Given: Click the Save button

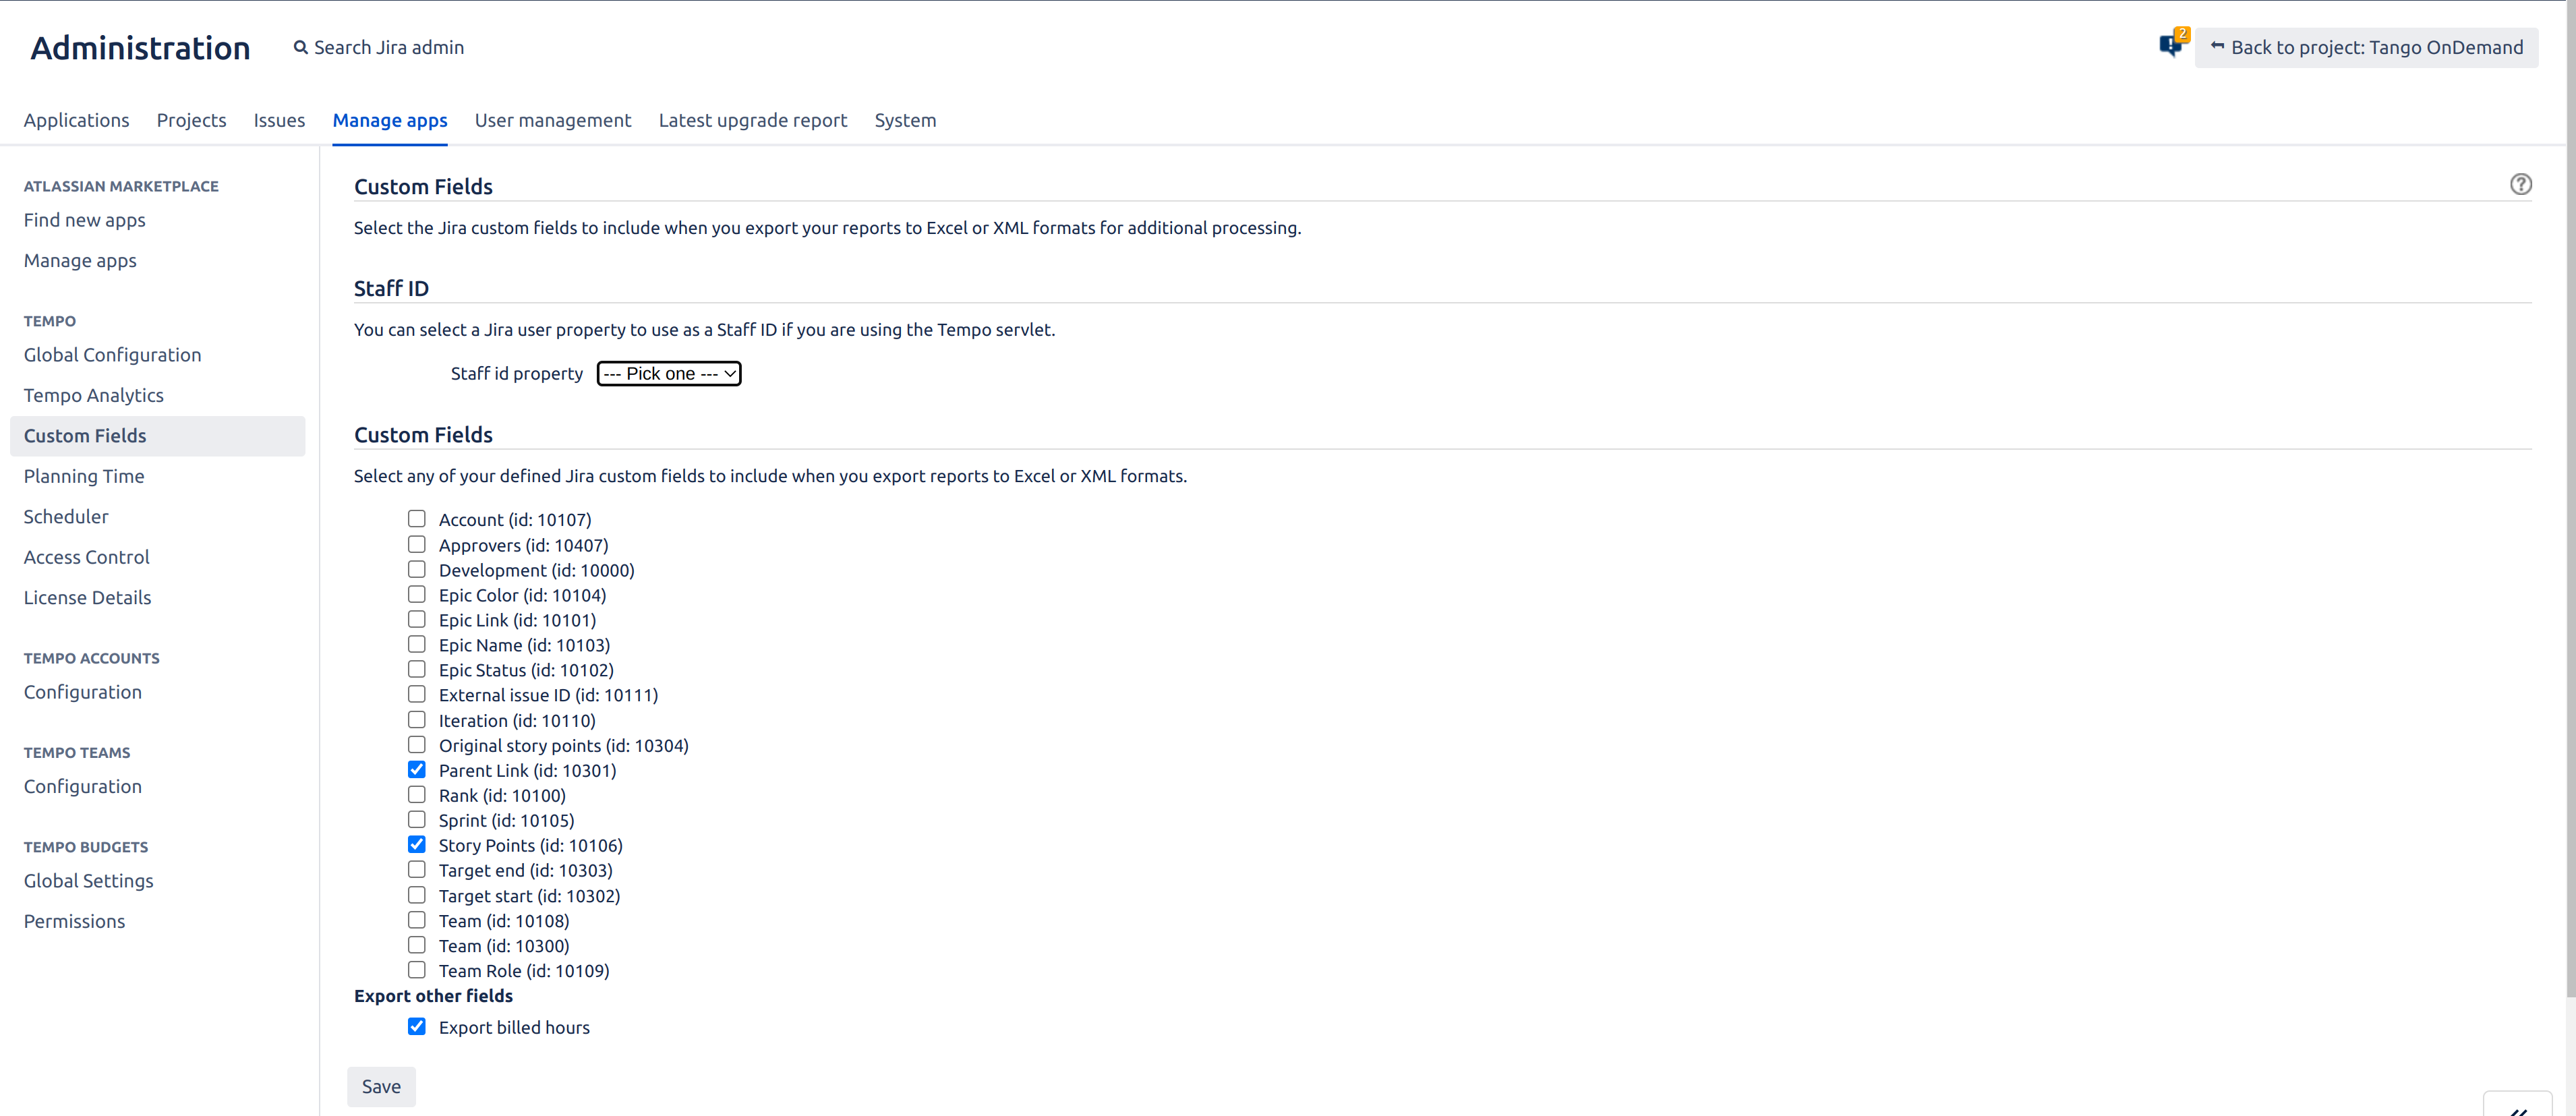Looking at the screenshot, I should click(380, 1086).
